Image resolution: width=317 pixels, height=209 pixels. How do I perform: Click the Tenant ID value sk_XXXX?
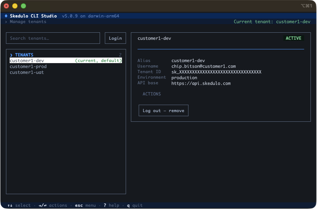pos(216,72)
